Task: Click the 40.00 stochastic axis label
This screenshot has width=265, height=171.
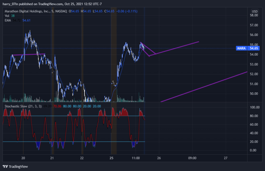Action: click(254, 133)
